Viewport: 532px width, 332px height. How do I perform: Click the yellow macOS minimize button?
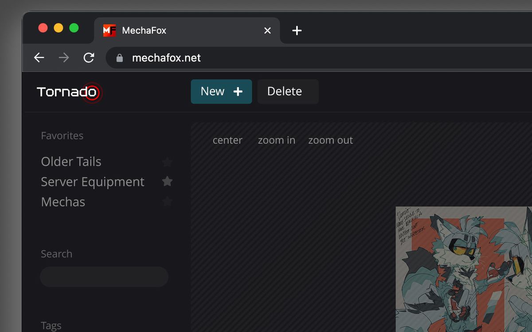(59, 28)
